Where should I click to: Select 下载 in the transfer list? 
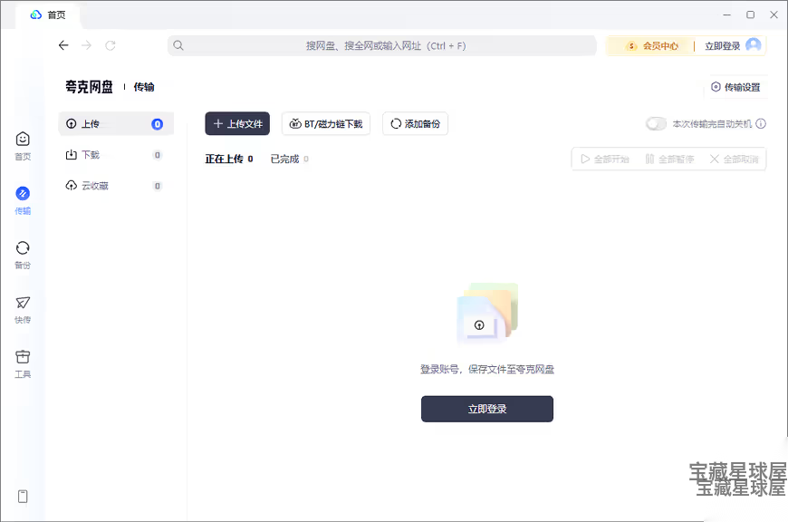(116, 155)
